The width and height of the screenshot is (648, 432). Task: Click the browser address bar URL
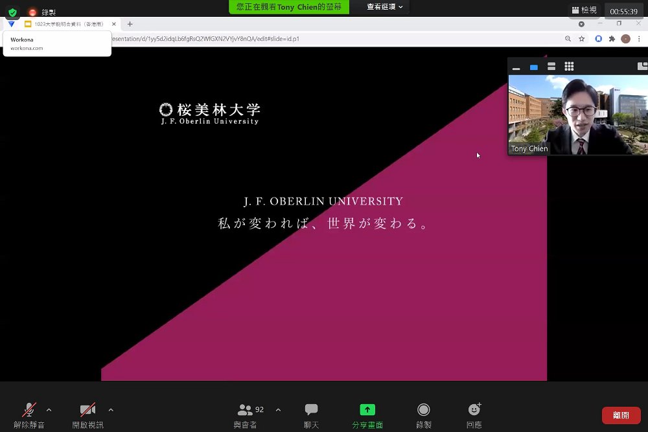pos(205,39)
